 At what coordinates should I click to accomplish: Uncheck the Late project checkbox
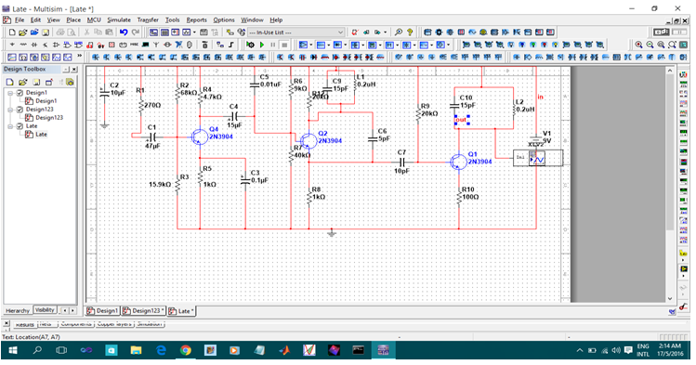tap(20, 126)
